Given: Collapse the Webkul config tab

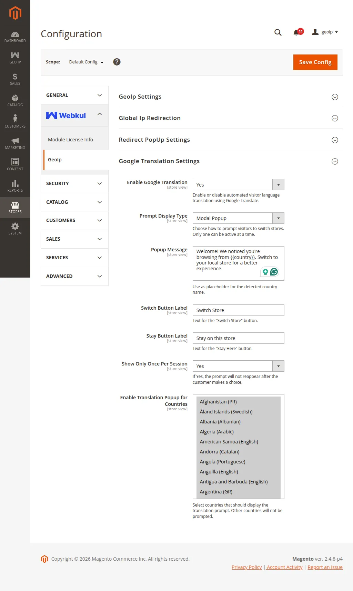Looking at the screenshot, I should pos(74,116).
